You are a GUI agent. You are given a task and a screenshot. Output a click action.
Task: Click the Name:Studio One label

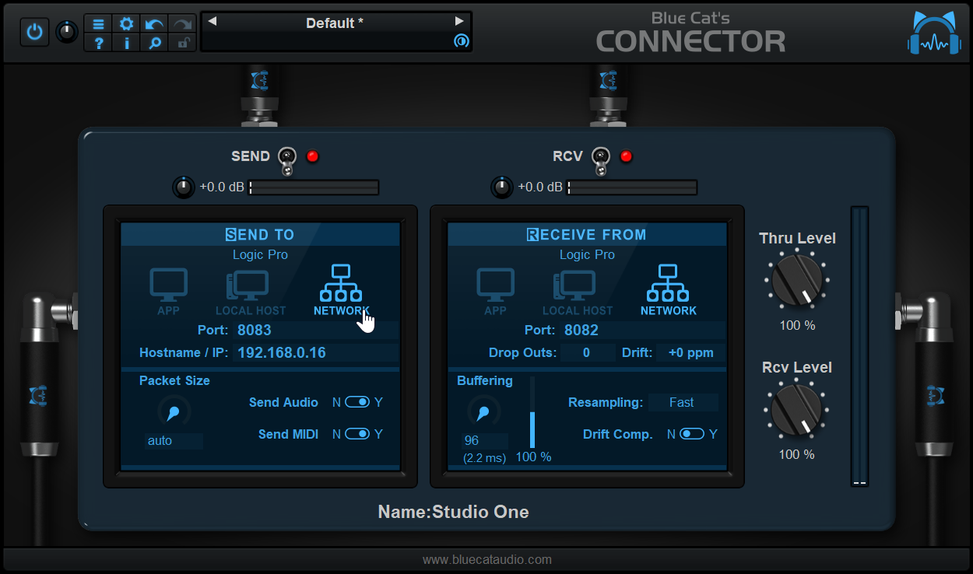click(454, 512)
